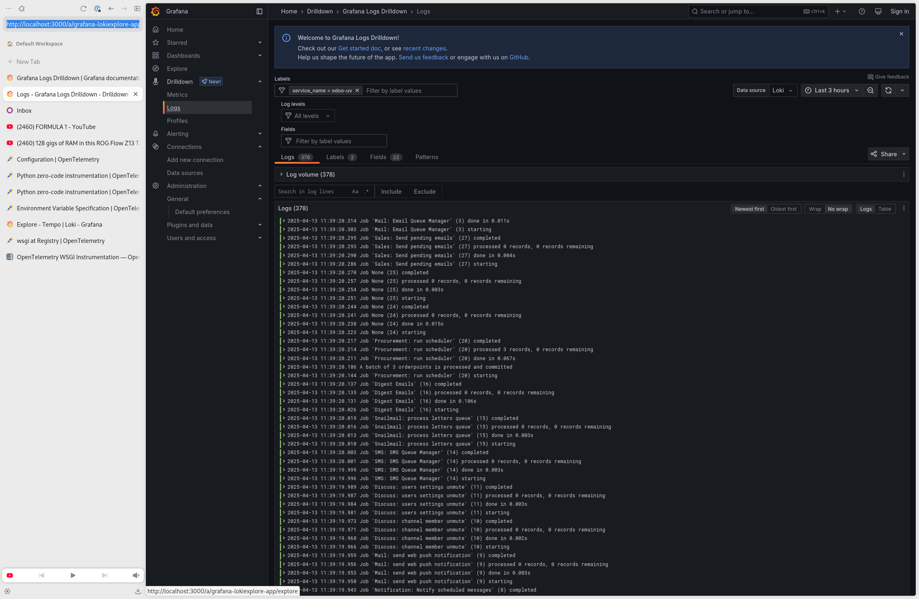Toggle case-sensitive search Aa icon
This screenshot has width=919, height=599.
[355, 192]
